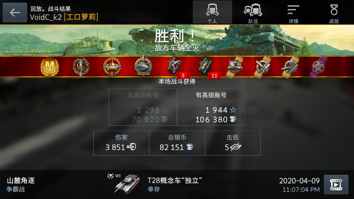Screen dimensions: 354x199
Task: Select the sword and lightning medal
Action: [x=81, y=66]
